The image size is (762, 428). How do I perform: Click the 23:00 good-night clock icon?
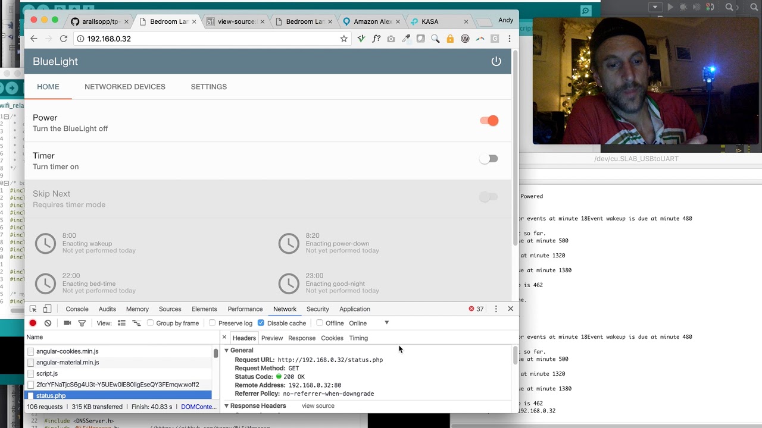289,284
